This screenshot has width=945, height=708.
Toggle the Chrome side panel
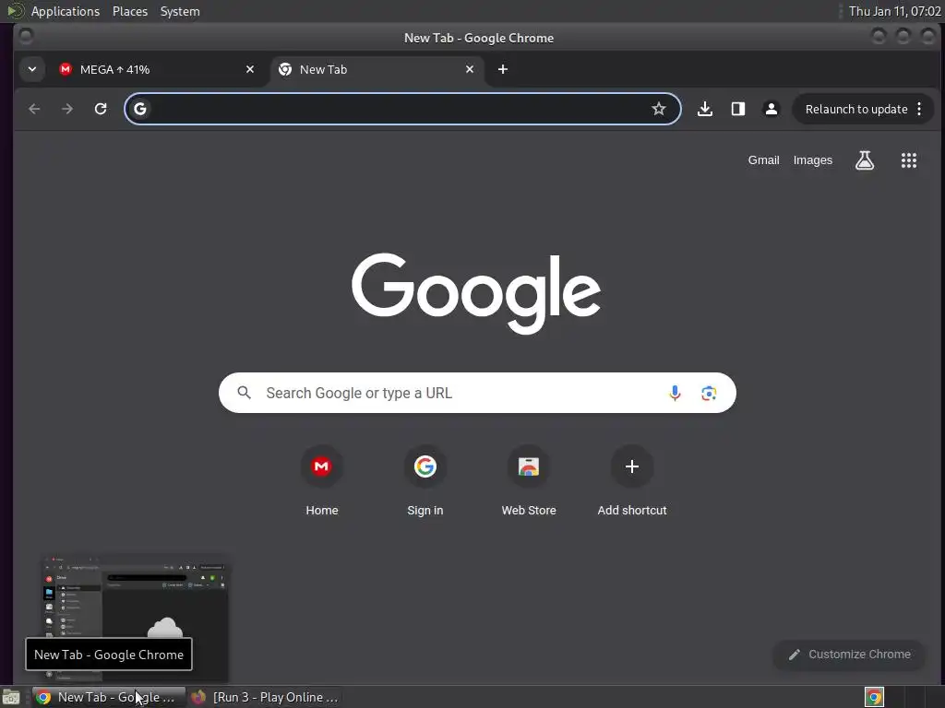737,109
